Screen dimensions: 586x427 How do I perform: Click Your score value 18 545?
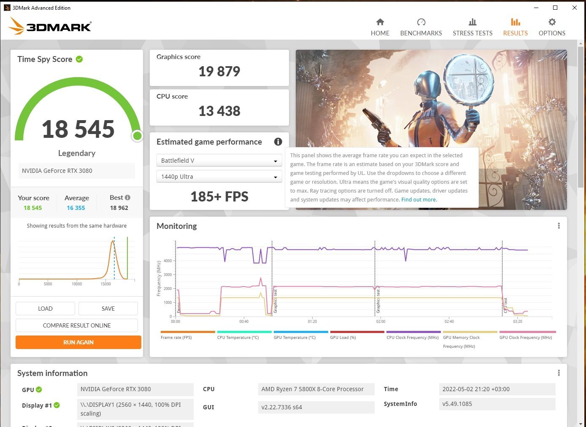point(32,208)
